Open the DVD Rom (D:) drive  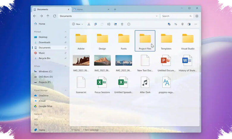coord(50,77)
